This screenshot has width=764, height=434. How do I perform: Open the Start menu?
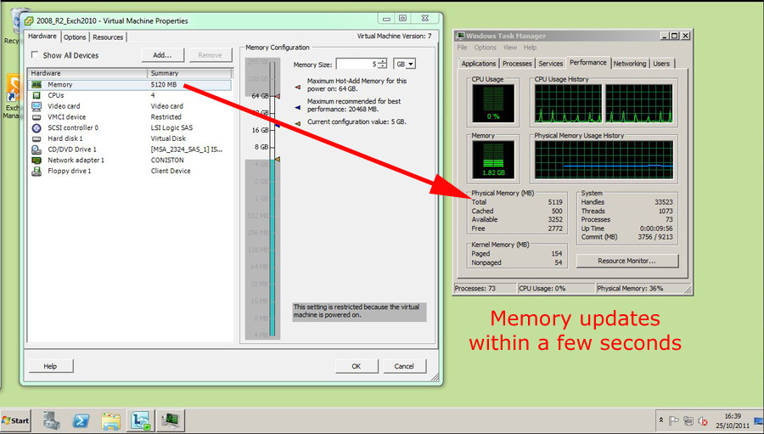(15, 420)
